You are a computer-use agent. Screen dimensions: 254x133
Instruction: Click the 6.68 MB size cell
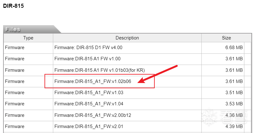234,48
